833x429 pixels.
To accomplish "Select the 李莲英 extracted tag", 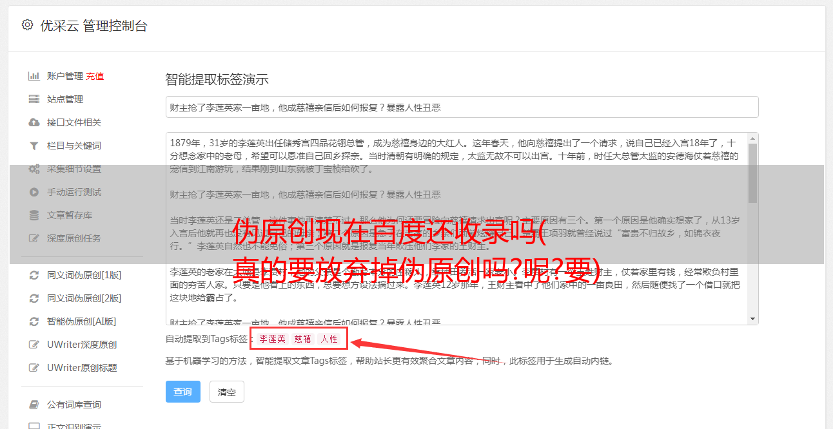I will point(273,339).
